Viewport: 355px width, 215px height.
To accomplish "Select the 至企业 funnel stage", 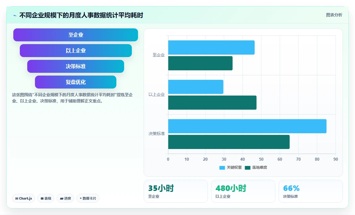I will pyautogui.click(x=76, y=35).
